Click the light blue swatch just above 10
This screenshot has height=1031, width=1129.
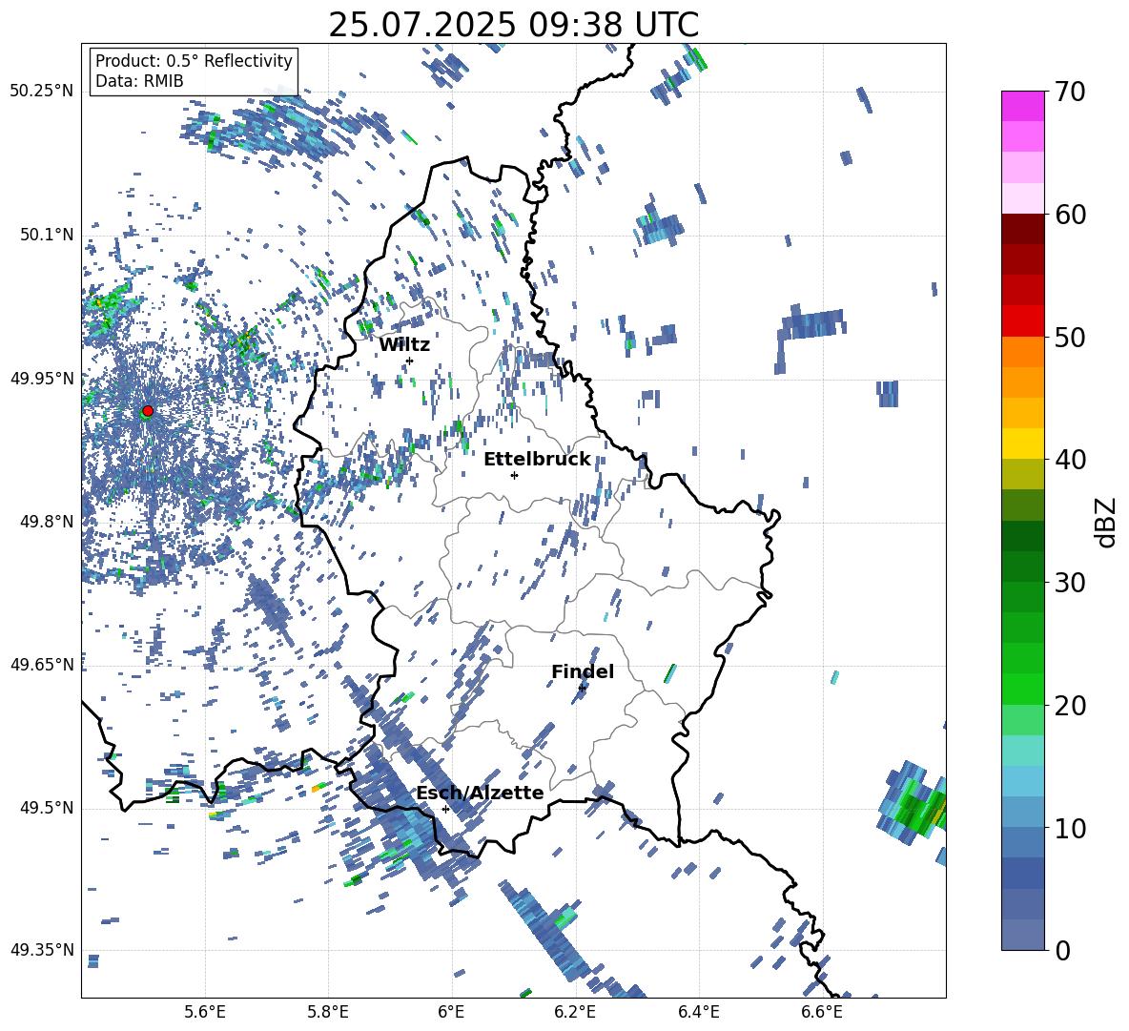pyautogui.click(x=1022, y=813)
